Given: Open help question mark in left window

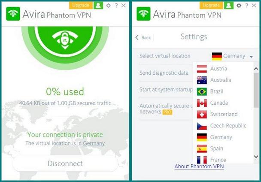Looking at the screenshot, I should point(116,6).
